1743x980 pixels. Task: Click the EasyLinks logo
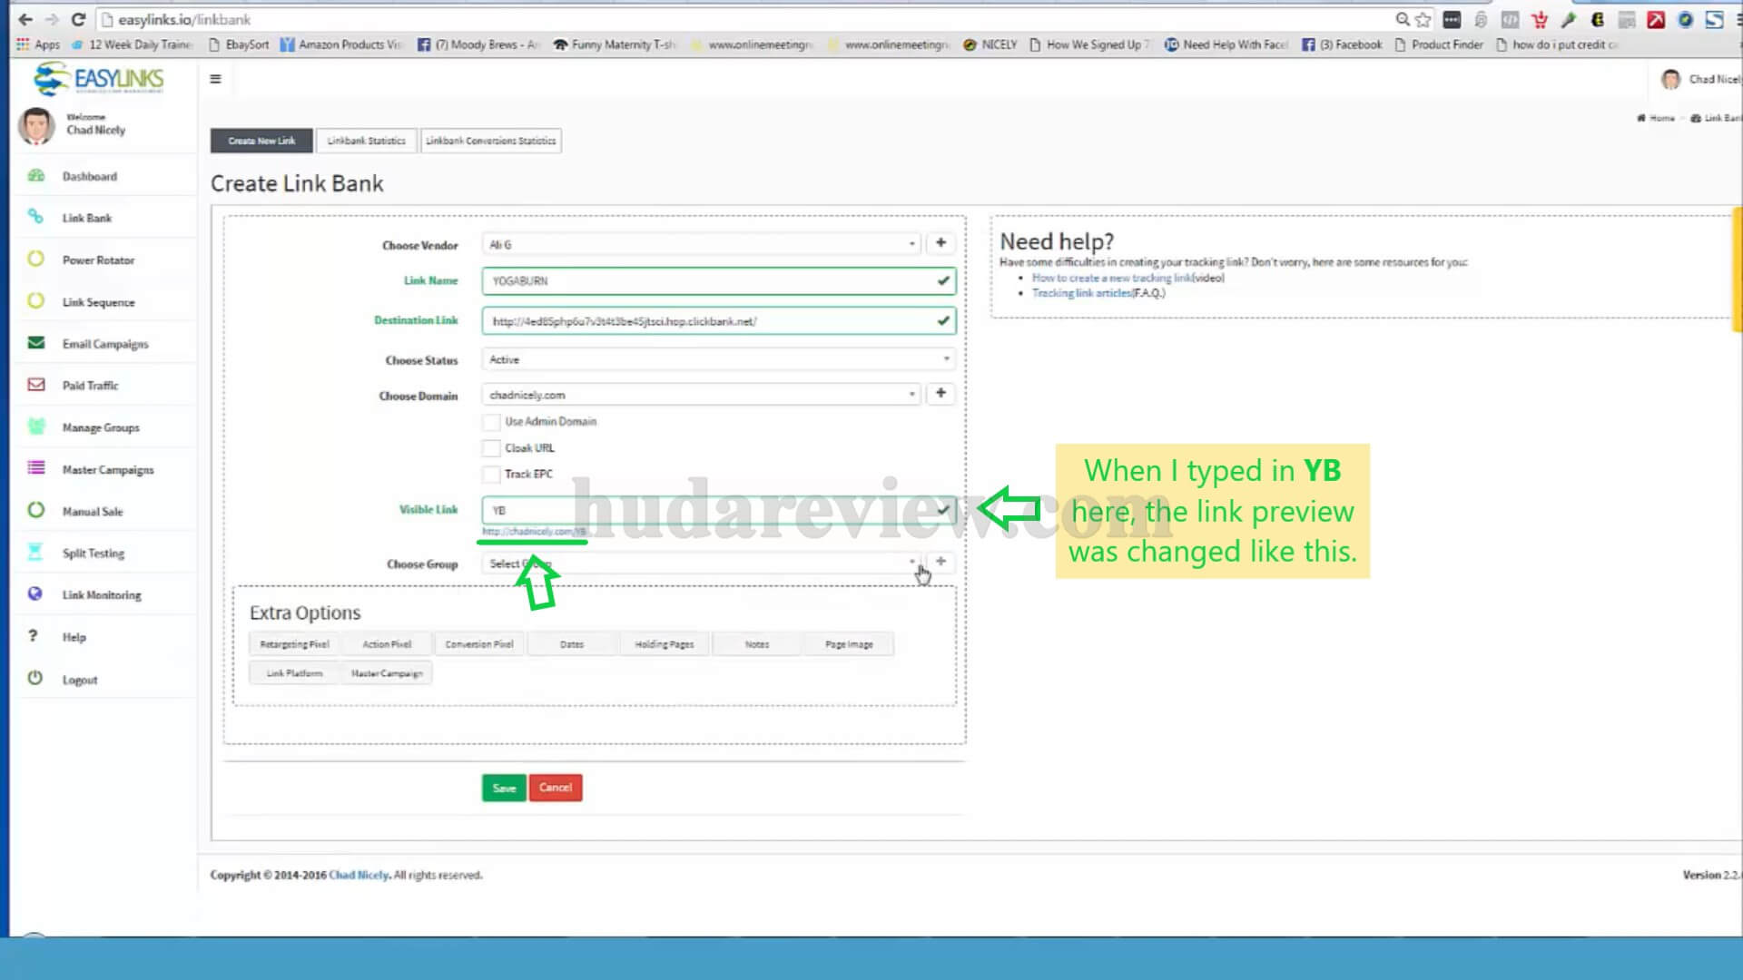pyautogui.click(x=98, y=79)
